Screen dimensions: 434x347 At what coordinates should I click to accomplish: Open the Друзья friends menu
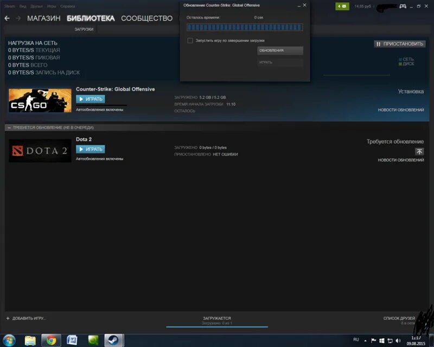[36, 6]
